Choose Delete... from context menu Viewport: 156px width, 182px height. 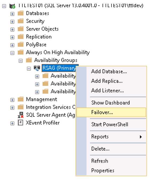pyautogui.click(x=111, y=149)
